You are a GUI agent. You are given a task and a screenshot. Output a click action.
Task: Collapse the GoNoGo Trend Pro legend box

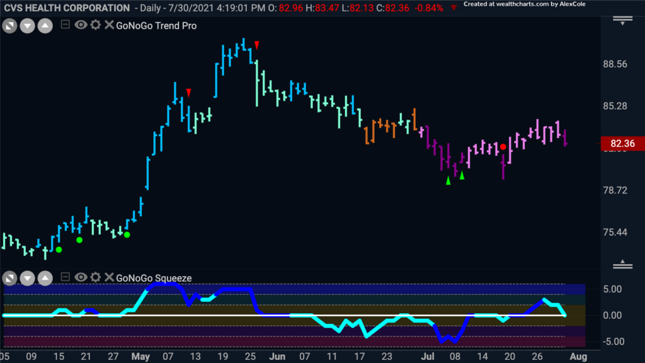point(65,25)
